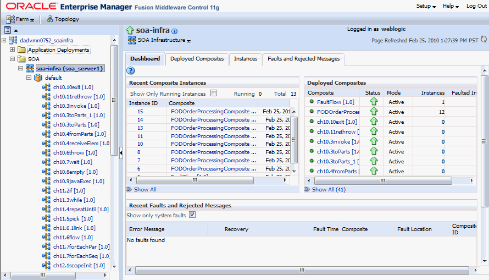
Task: Select ch10.9javaExec [1.0] in the tree
Action: coord(79,181)
